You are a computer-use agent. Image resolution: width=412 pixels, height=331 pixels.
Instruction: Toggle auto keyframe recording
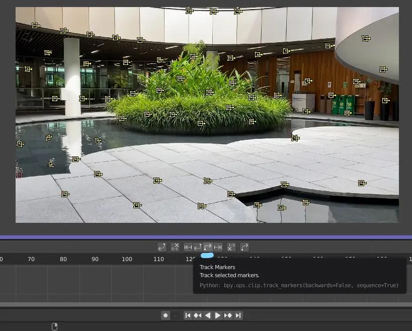point(166,315)
